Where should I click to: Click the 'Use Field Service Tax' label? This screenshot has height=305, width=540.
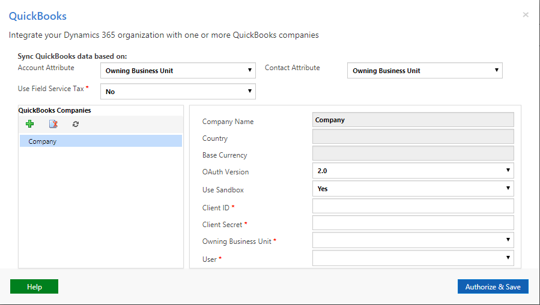point(50,89)
